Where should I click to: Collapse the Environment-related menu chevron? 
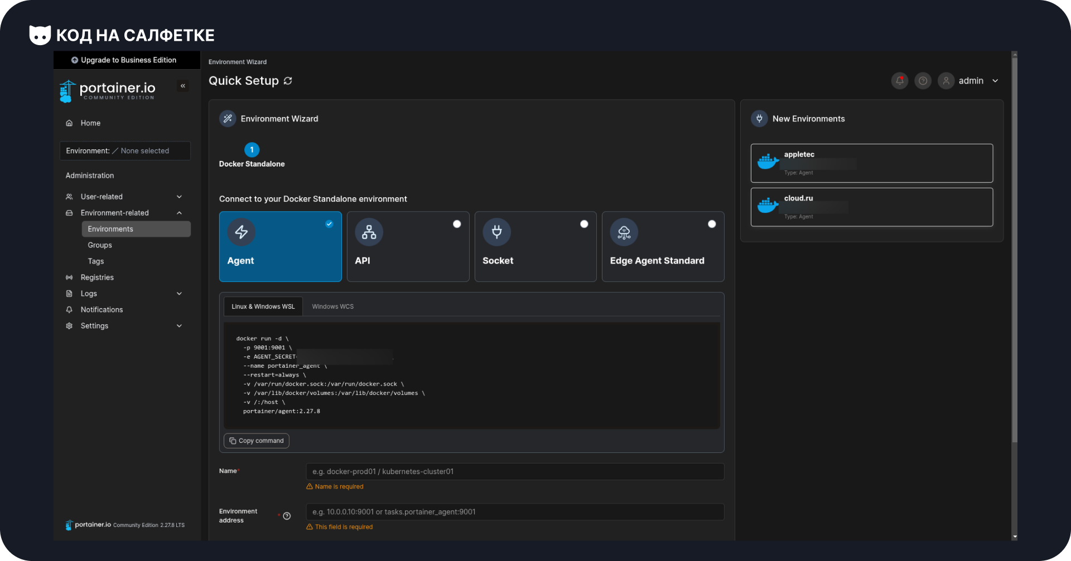coord(180,213)
